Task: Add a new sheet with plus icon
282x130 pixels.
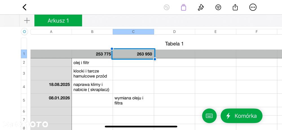Action: tap(27, 21)
